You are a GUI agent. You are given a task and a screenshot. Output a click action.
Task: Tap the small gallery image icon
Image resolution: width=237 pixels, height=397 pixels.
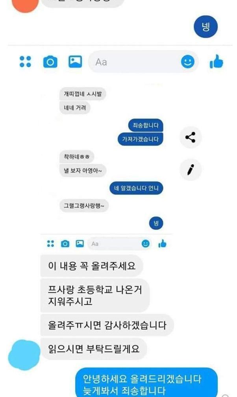click(80, 244)
